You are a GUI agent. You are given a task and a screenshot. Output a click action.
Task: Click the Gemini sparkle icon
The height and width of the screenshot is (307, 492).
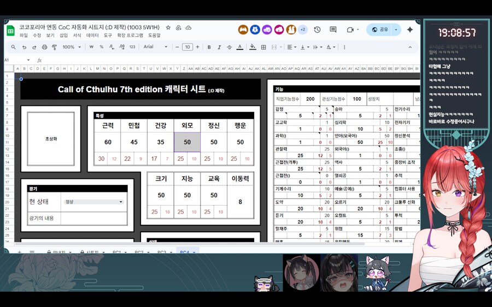coord(410,29)
